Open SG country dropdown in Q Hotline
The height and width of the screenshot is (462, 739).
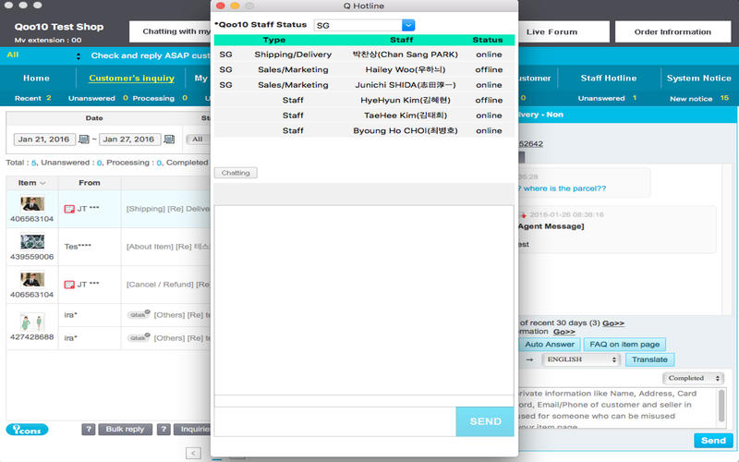pyautogui.click(x=364, y=25)
